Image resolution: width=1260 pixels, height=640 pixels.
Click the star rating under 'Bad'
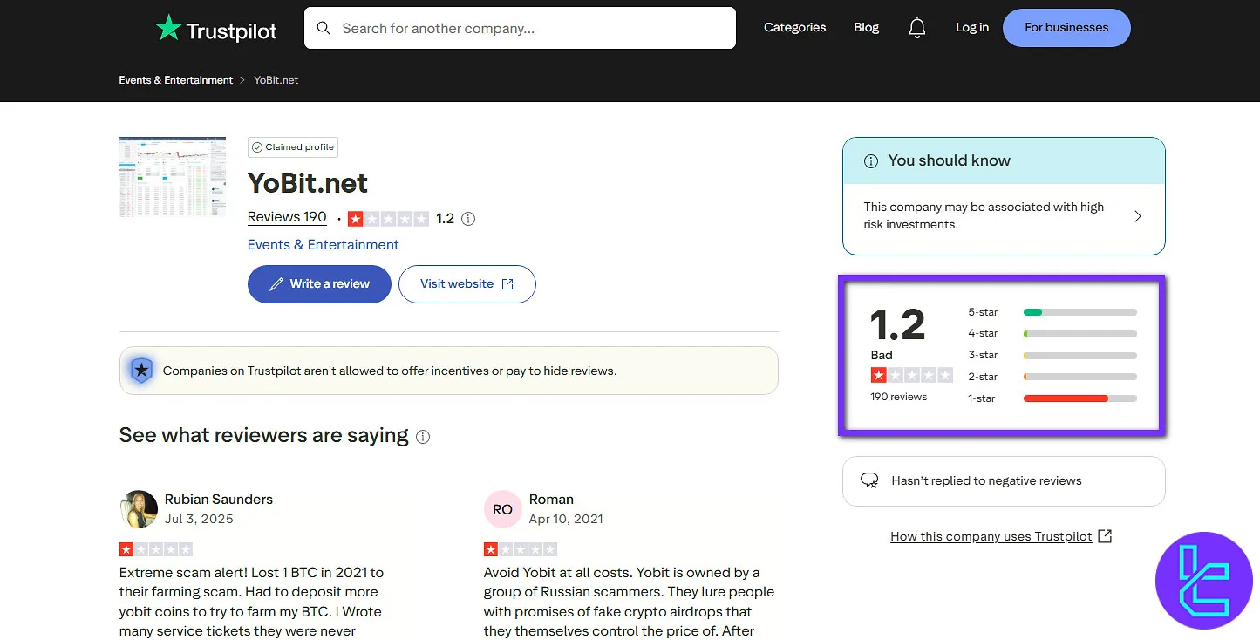tap(911, 376)
